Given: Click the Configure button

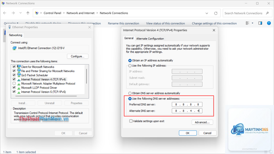Looking at the screenshot, I should [x=78, y=56].
